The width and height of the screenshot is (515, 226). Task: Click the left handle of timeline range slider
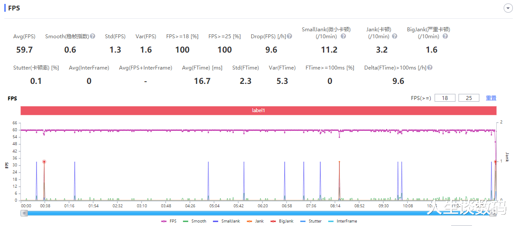tap(24, 213)
